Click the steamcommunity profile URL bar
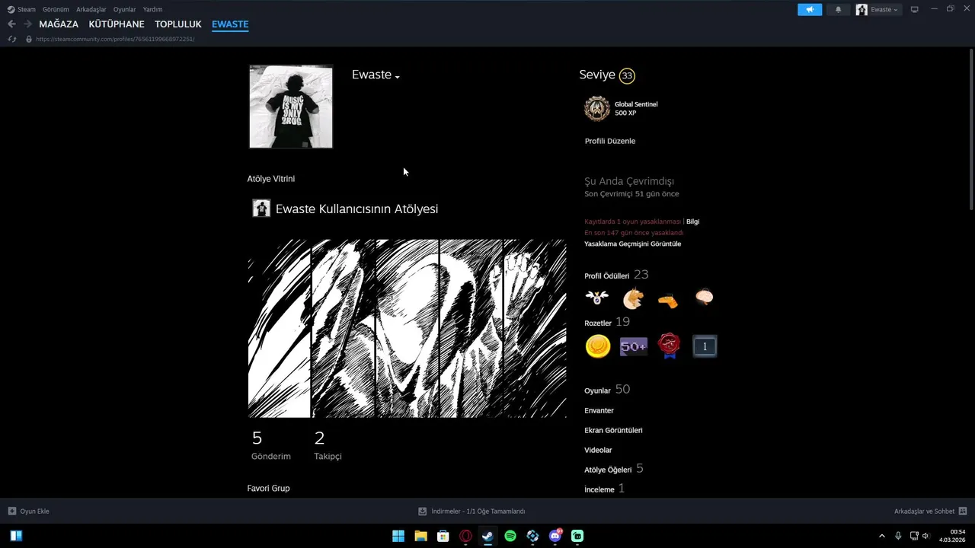The image size is (975, 548). [115, 39]
